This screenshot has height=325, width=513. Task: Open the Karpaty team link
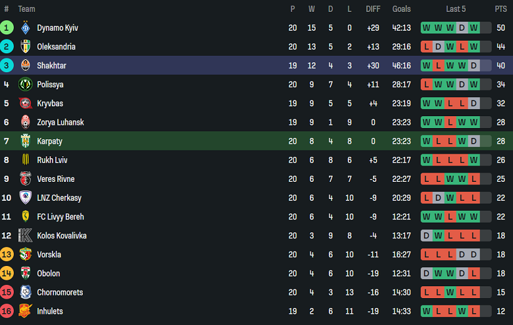point(49,141)
